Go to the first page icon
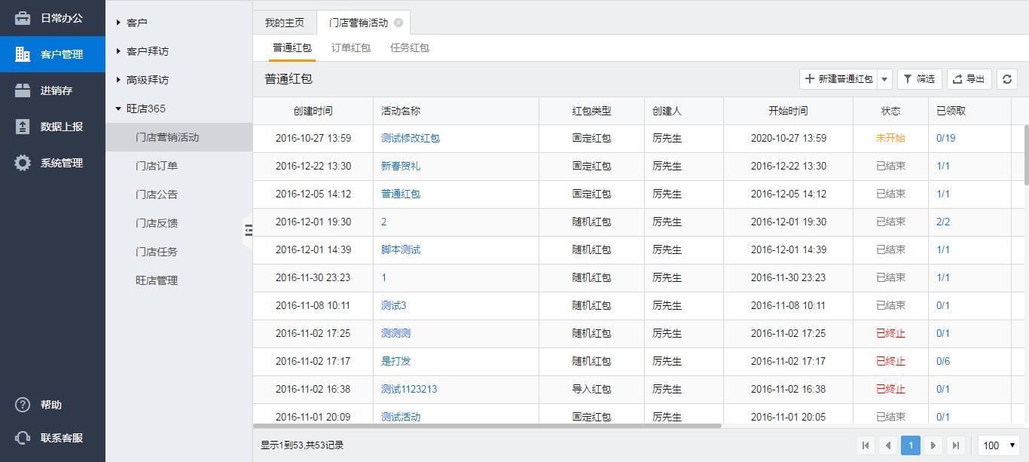 point(866,445)
